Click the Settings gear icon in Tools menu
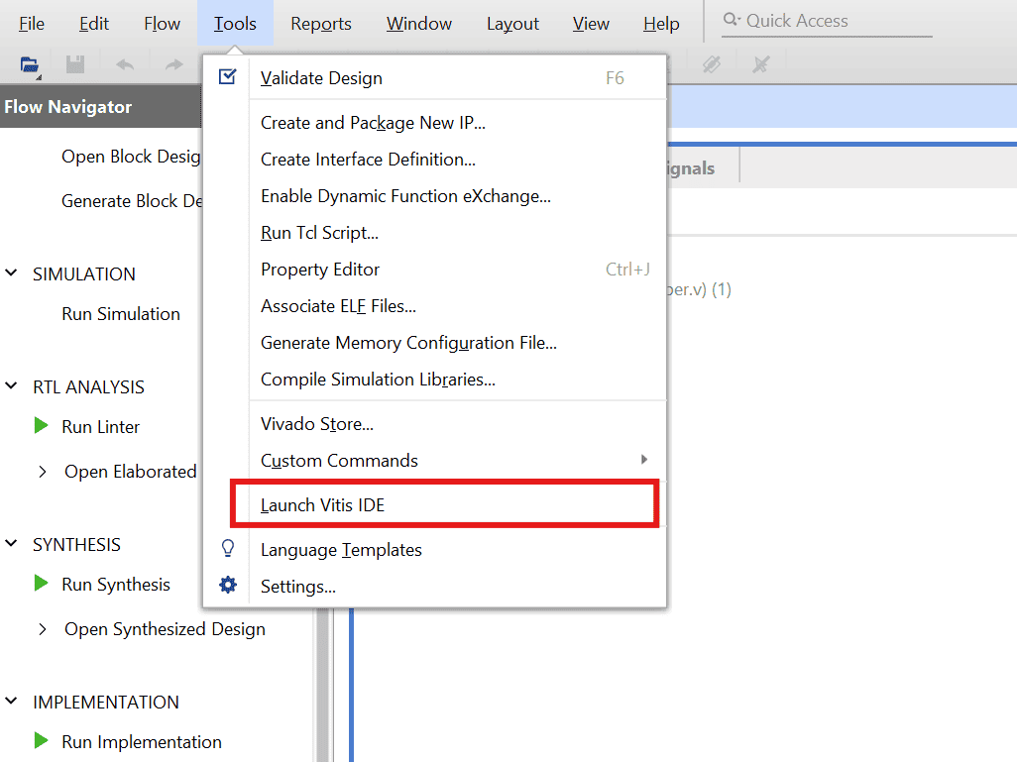 tap(228, 586)
